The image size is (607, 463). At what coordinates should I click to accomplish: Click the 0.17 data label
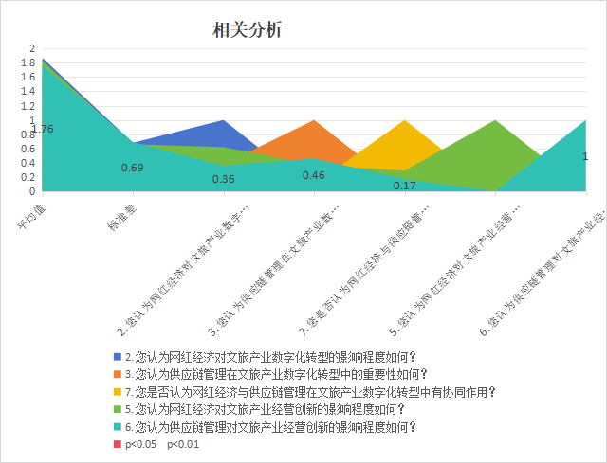(404, 186)
